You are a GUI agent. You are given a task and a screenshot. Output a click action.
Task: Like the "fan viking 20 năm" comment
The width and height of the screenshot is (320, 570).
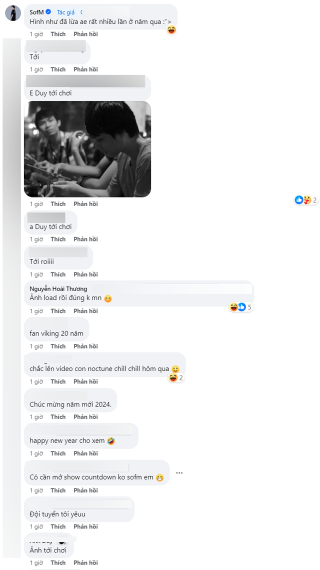[x=58, y=346]
